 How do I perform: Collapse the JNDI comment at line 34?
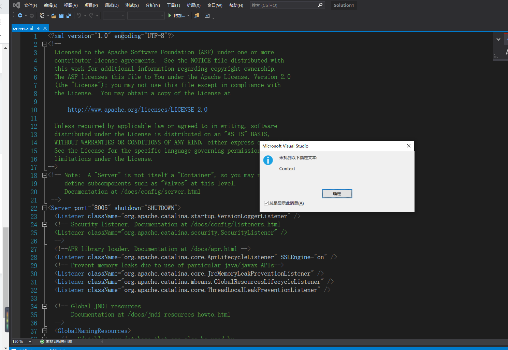[44, 306]
